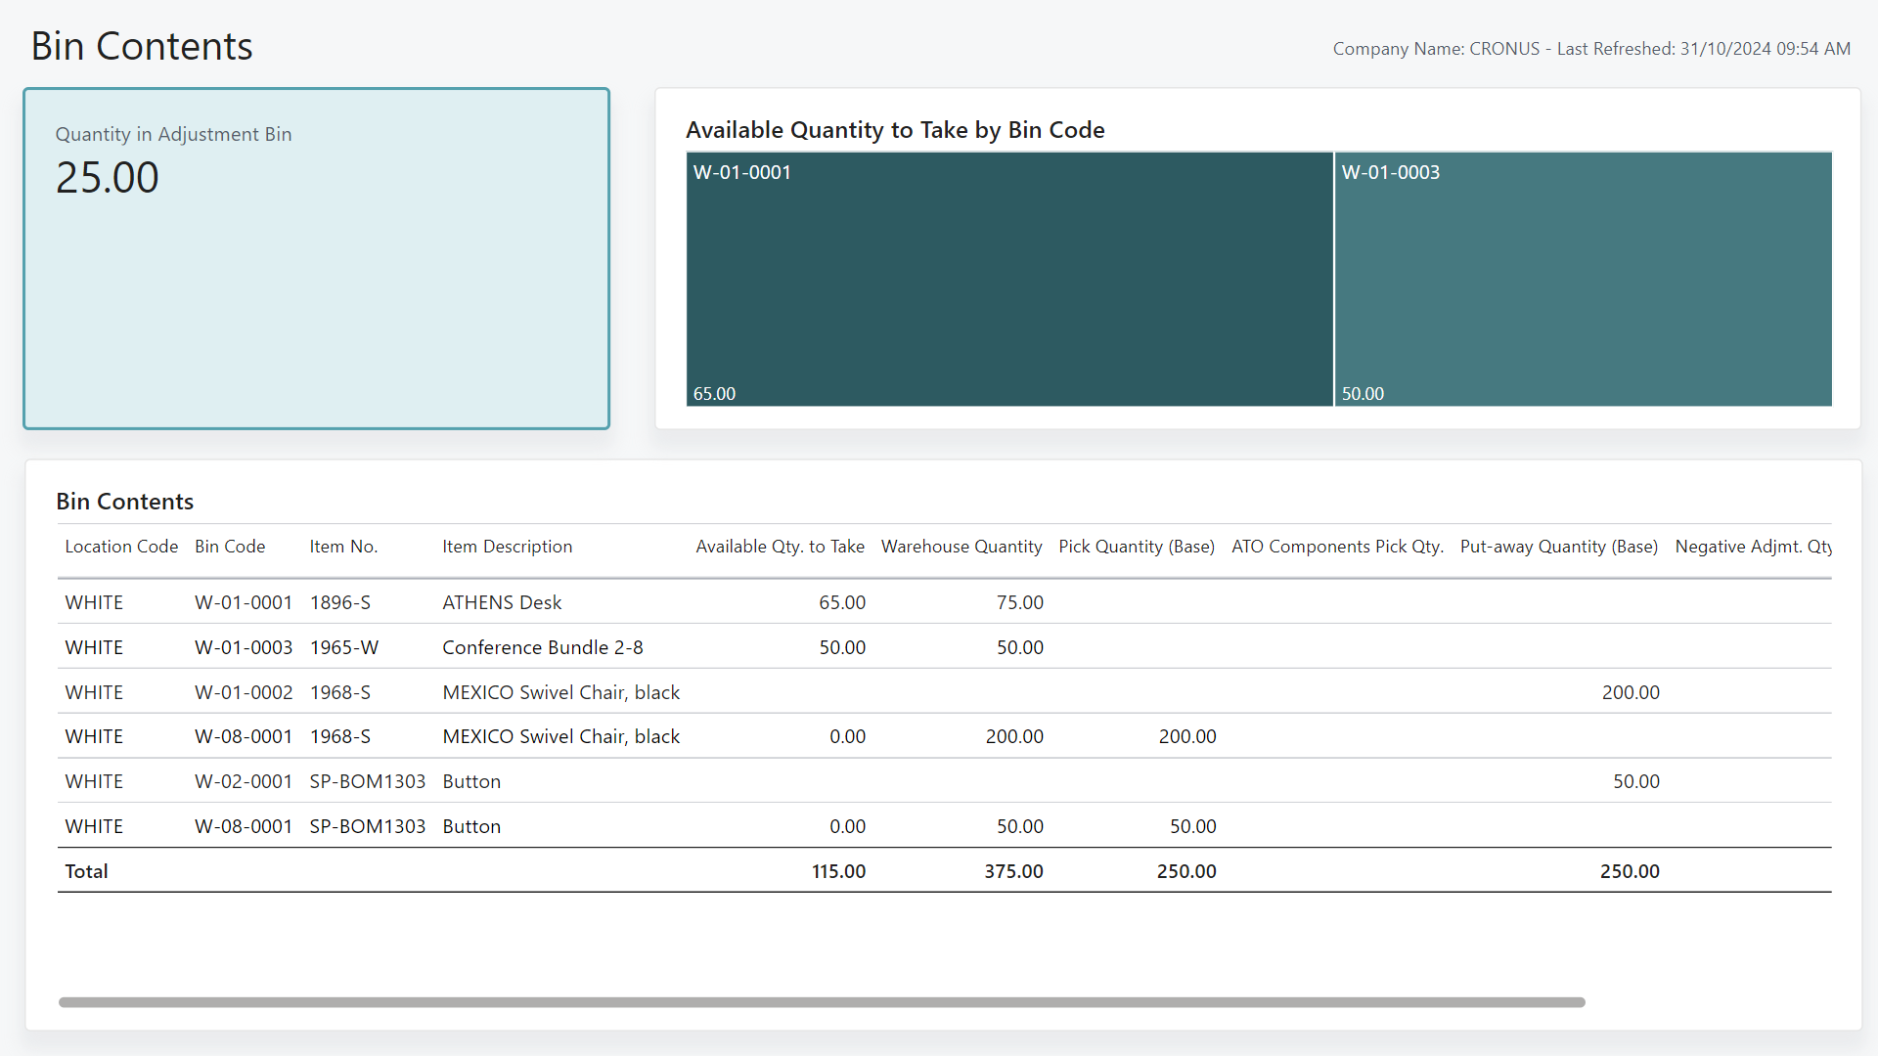
Task: Click the Pick Quantity (Base) column header
Action: point(1137,547)
